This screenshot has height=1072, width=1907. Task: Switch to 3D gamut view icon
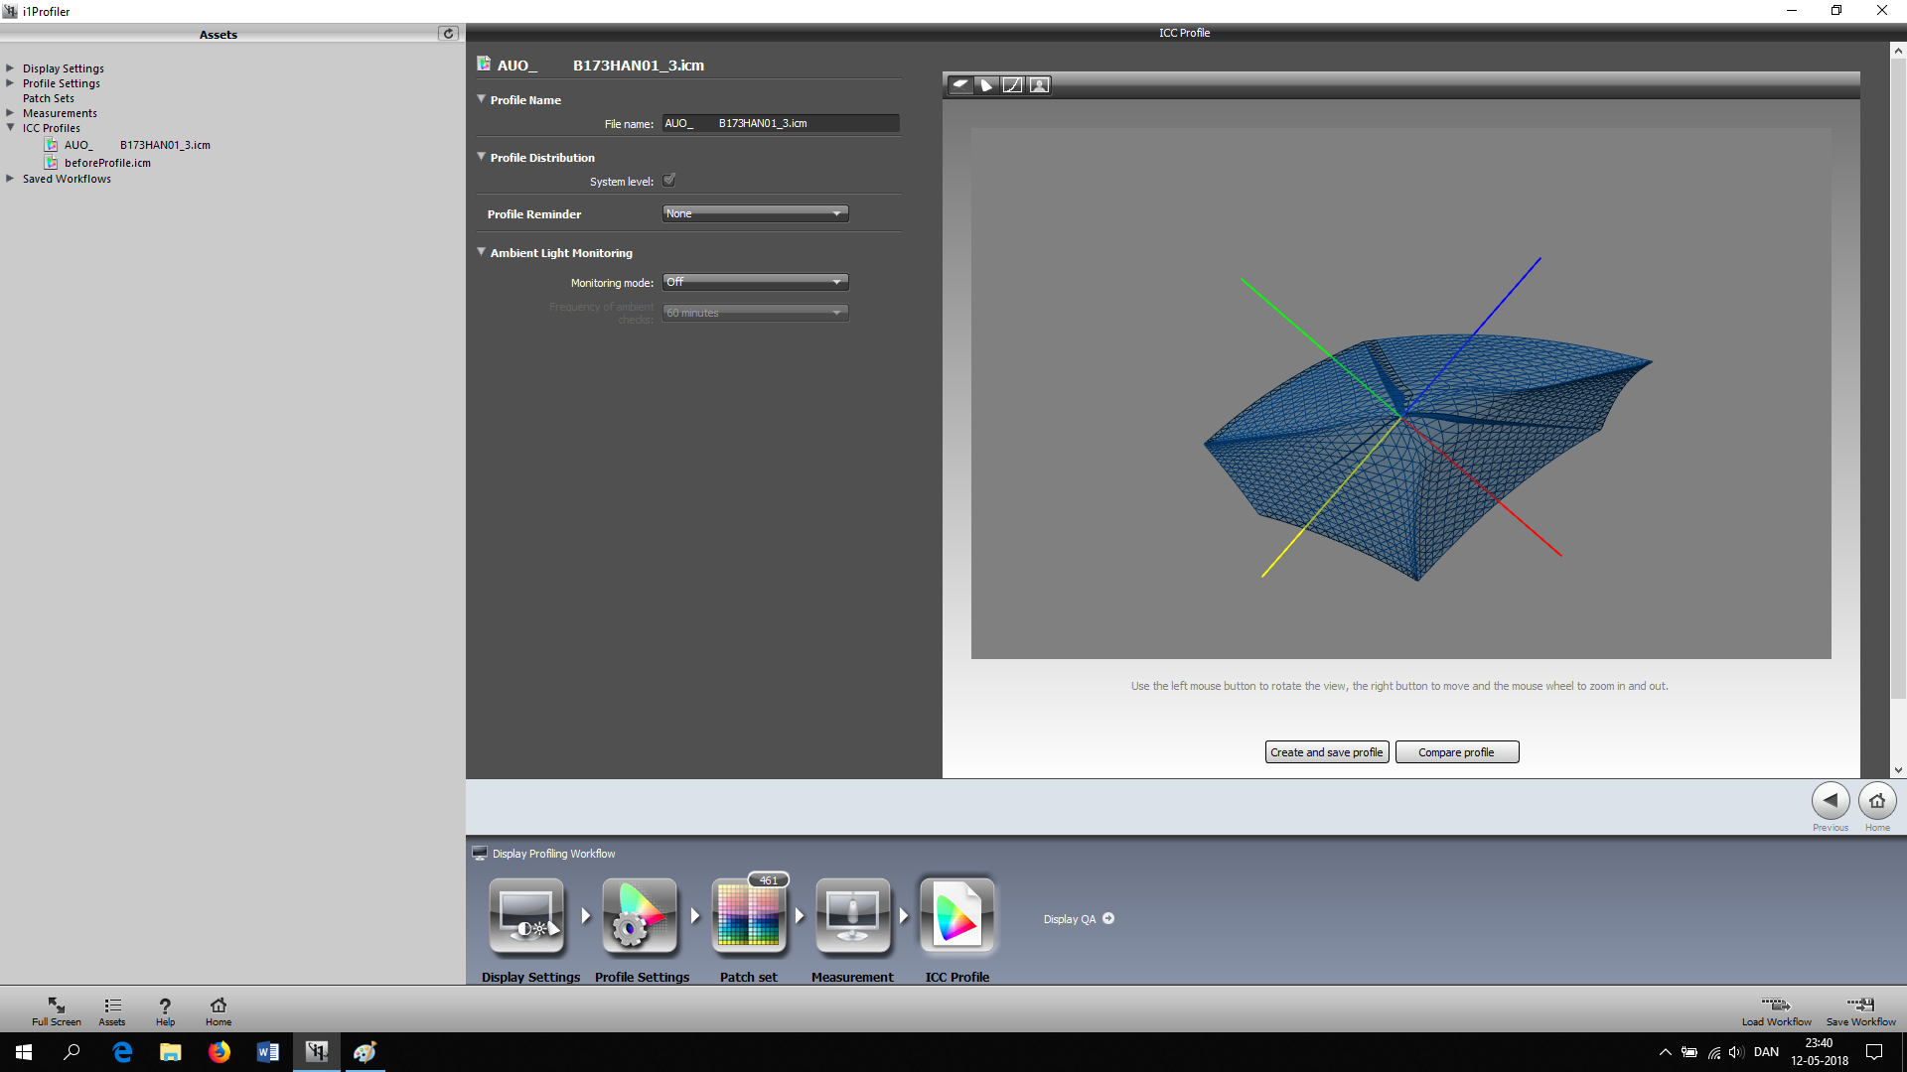[x=960, y=85]
